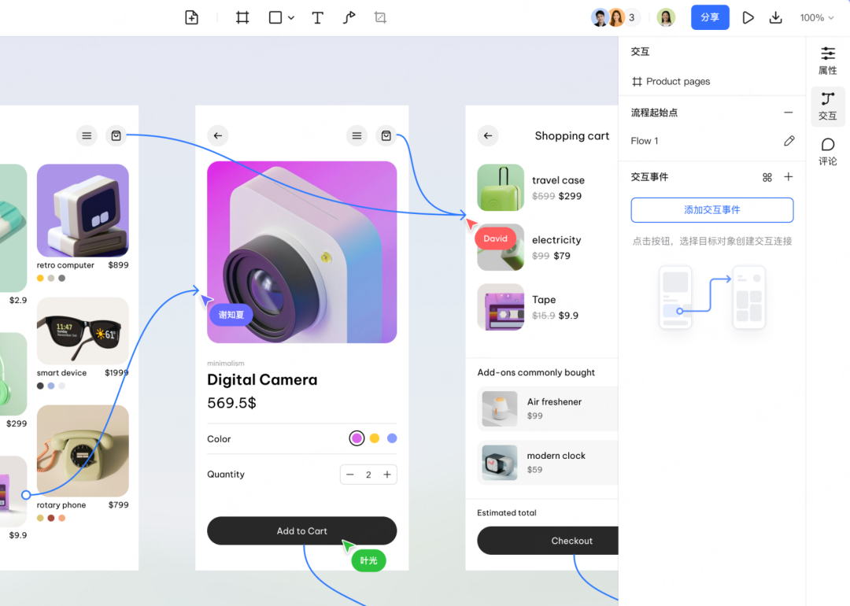Click the Add to Cart button
Viewport: 850px width, 606px height.
click(x=302, y=530)
